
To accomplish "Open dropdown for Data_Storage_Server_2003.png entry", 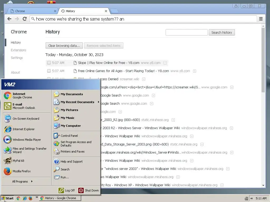I will 202,144.
